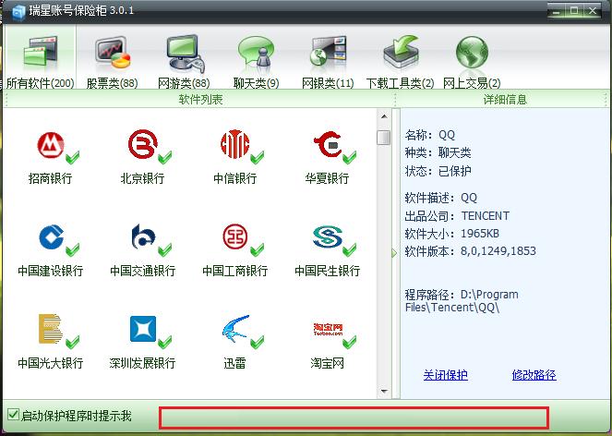Toggle 启动保护程序时提示我 checkbox
Viewport: 612px width, 436px height.
coord(13,415)
